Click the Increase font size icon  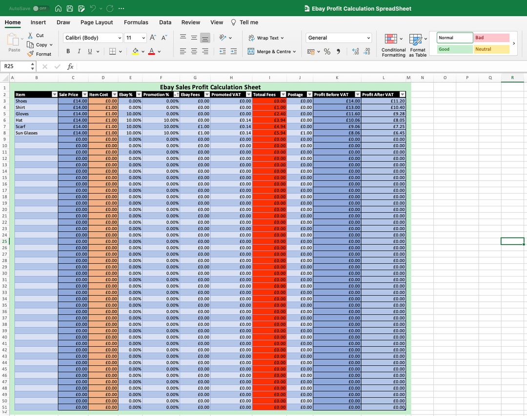[x=153, y=38]
